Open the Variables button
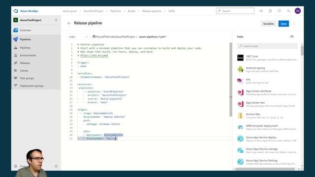 click(x=268, y=24)
